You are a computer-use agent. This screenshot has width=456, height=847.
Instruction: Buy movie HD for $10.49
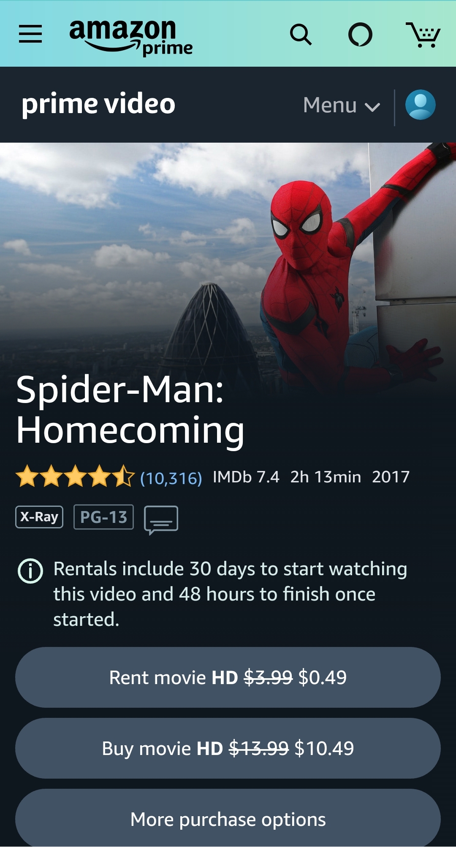pyautogui.click(x=228, y=748)
